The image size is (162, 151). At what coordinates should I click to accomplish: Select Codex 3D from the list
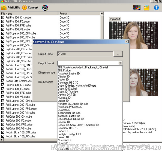point(63,80)
